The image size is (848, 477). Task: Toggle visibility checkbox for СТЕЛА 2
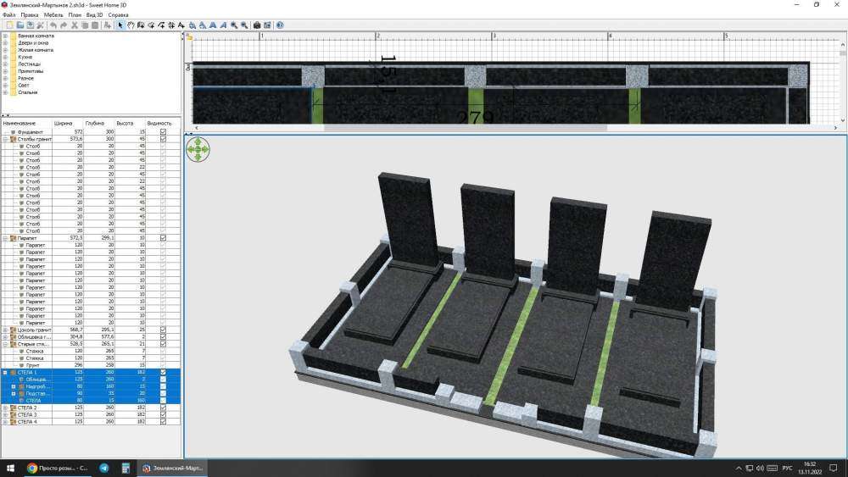click(x=163, y=408)
